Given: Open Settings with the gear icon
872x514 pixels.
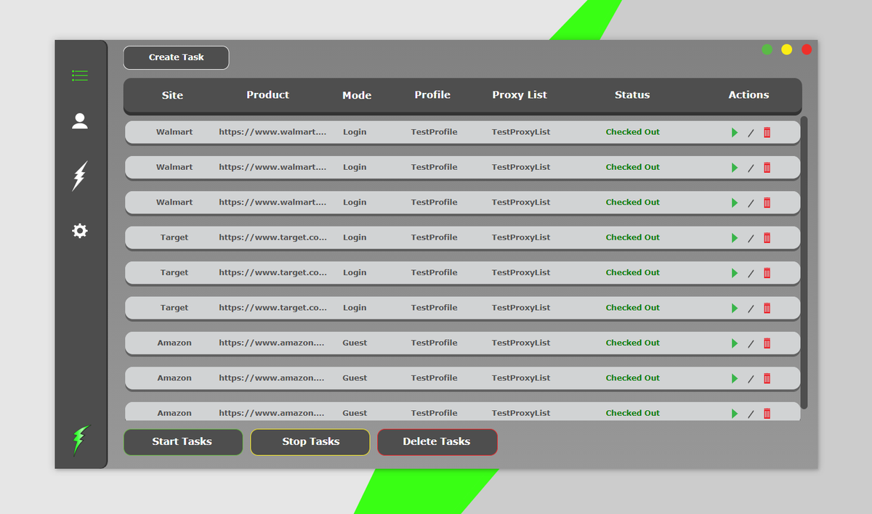Looking at the screenshot, I should click(x=80, y=231).
